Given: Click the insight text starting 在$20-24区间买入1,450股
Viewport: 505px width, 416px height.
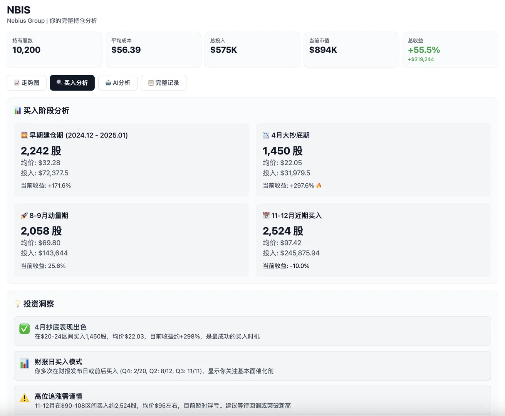Looking at the screenshot, I should click(x=147, y=337).
